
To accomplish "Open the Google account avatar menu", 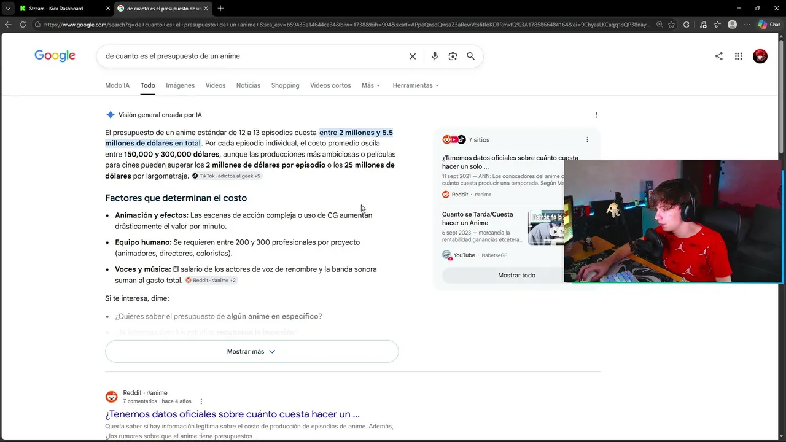I will pyautogui.click(x=760, y=56).
